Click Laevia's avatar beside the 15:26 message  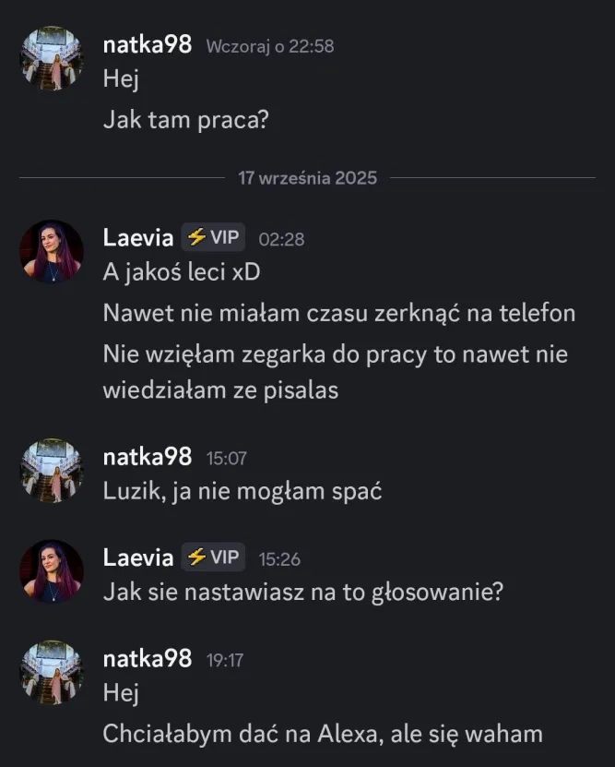[52, 571]
